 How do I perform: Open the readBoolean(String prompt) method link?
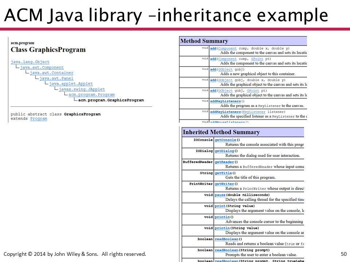coord(226,250)
